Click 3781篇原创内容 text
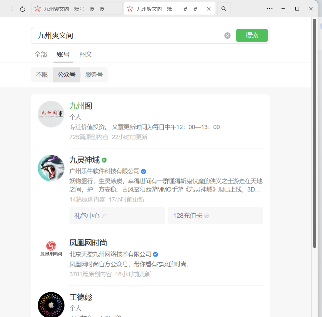This screenshot has height=317, width=322. [x=91, y=274]
